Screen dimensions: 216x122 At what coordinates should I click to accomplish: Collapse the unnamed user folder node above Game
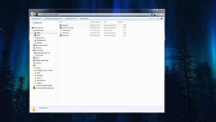click(32, 65)
